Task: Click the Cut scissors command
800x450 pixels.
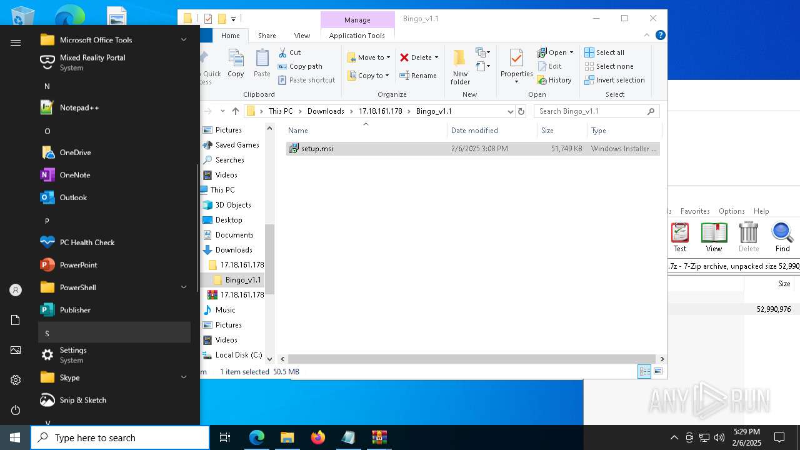Action: point(289,52)
